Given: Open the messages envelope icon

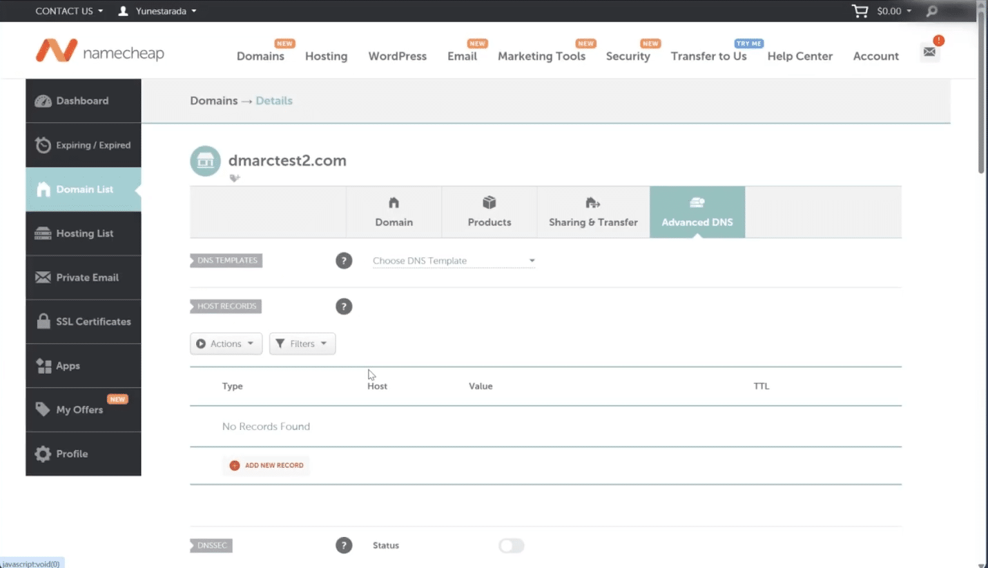Looking at the screenshot, I should coord(929,51).
